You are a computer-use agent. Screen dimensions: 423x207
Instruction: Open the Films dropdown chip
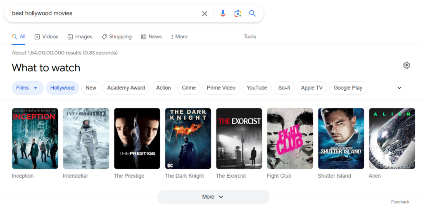(28, 88)
